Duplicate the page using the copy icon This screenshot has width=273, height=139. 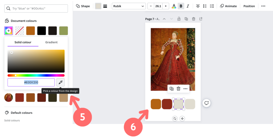pos(186,19)
